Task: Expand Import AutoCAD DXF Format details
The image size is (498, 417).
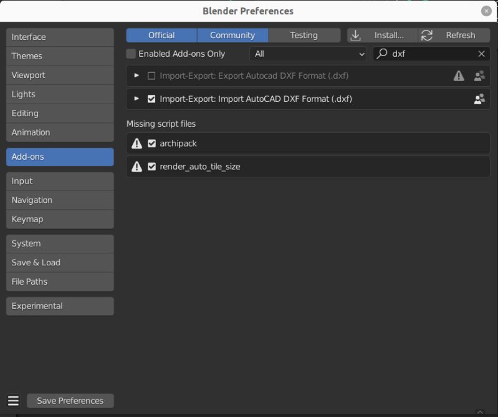Action: [x=136, y=99]
